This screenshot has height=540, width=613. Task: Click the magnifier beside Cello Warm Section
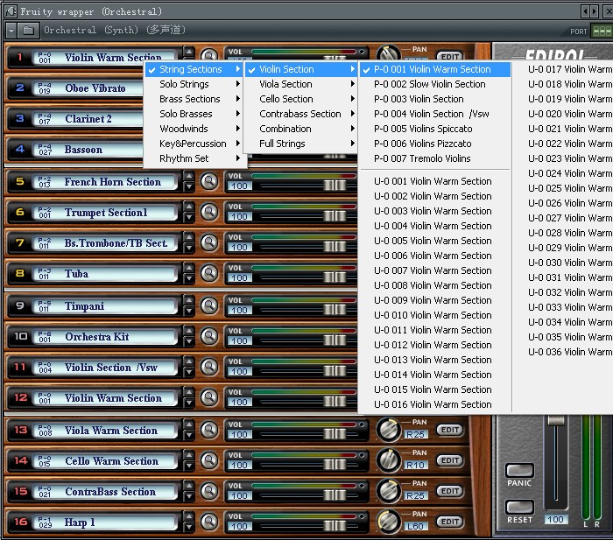pos(209,461)
